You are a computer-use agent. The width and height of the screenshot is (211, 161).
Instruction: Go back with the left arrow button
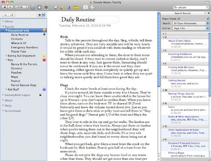[x=4, y=7]
